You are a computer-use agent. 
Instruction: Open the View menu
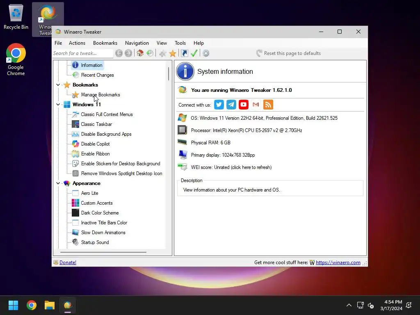[x=162, y=43]
